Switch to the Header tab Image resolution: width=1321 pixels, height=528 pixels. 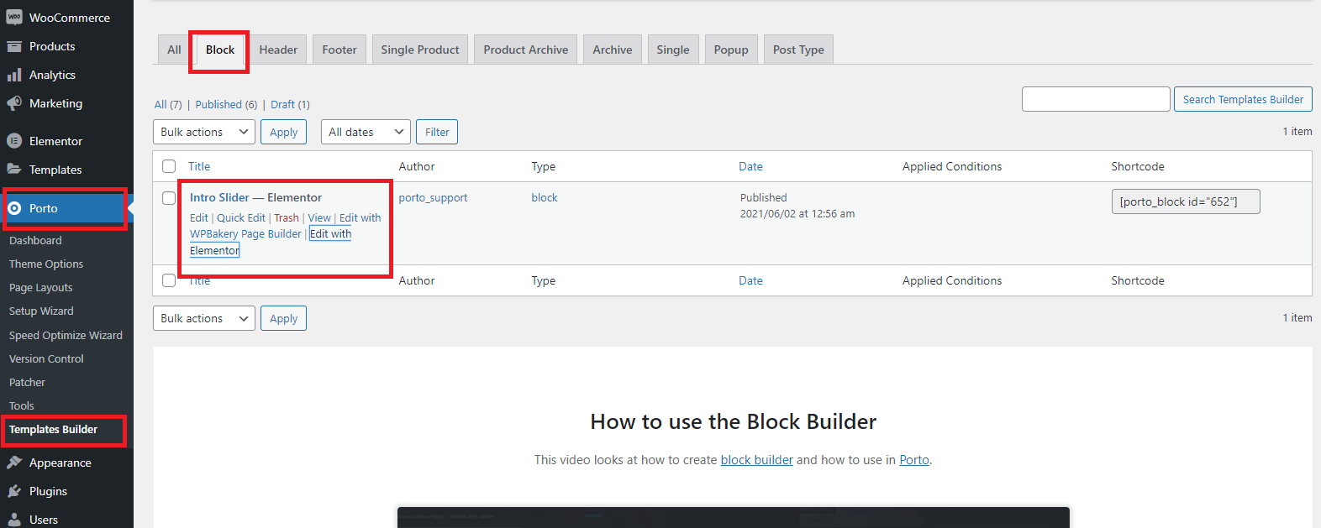pyautogui.click(x=278, y=50)
